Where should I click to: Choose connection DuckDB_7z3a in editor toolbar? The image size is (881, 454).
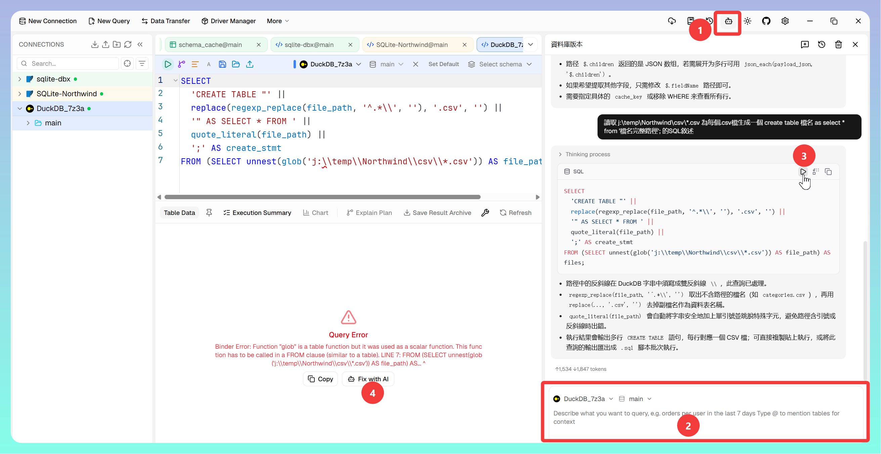331,64
